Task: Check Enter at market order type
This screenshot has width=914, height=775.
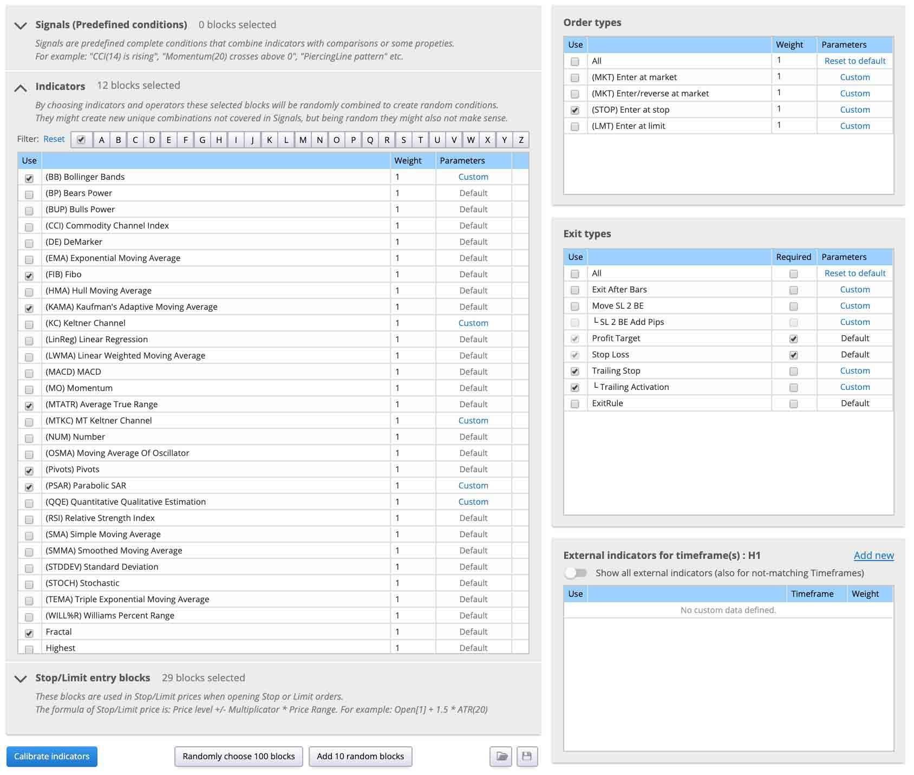Action: (575, 78)
